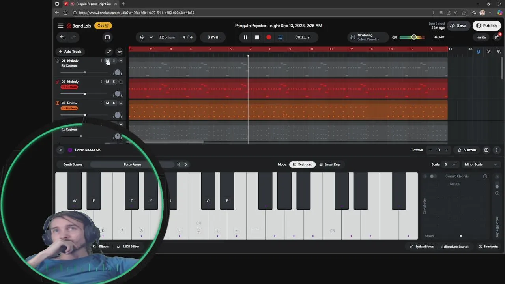
Task: Invite collaborators
Action: 481,37
